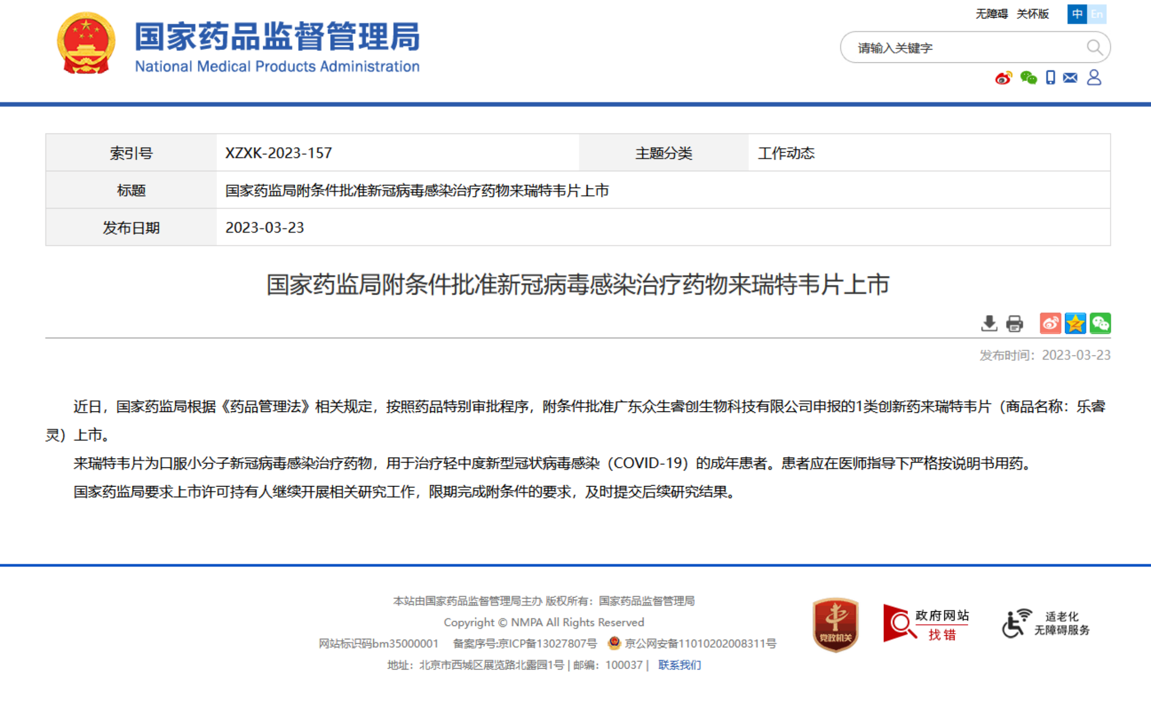Click the paragraph starting with 国家药监局要求
The width and height of the screenshot is (1151, 707).
[405, 491]
